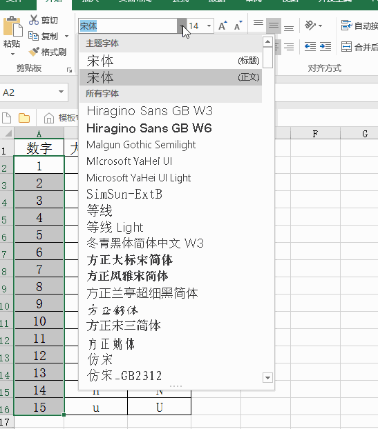Click the font name box showing 宋体
Screen dimensions: 378x429
pyautogui.click(x=128, y=26)
